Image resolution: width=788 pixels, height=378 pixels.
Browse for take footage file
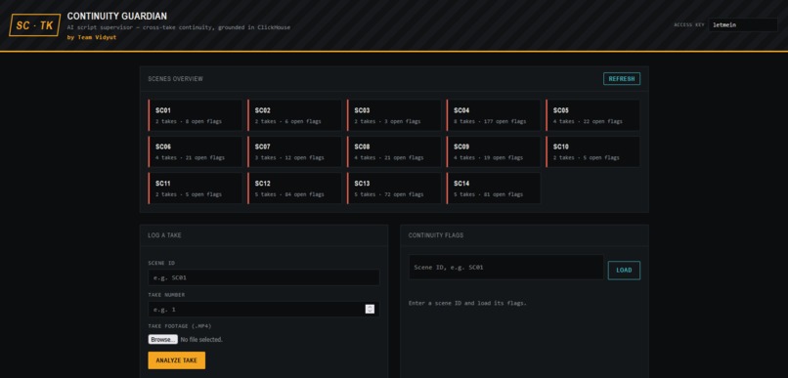point(163,339)
